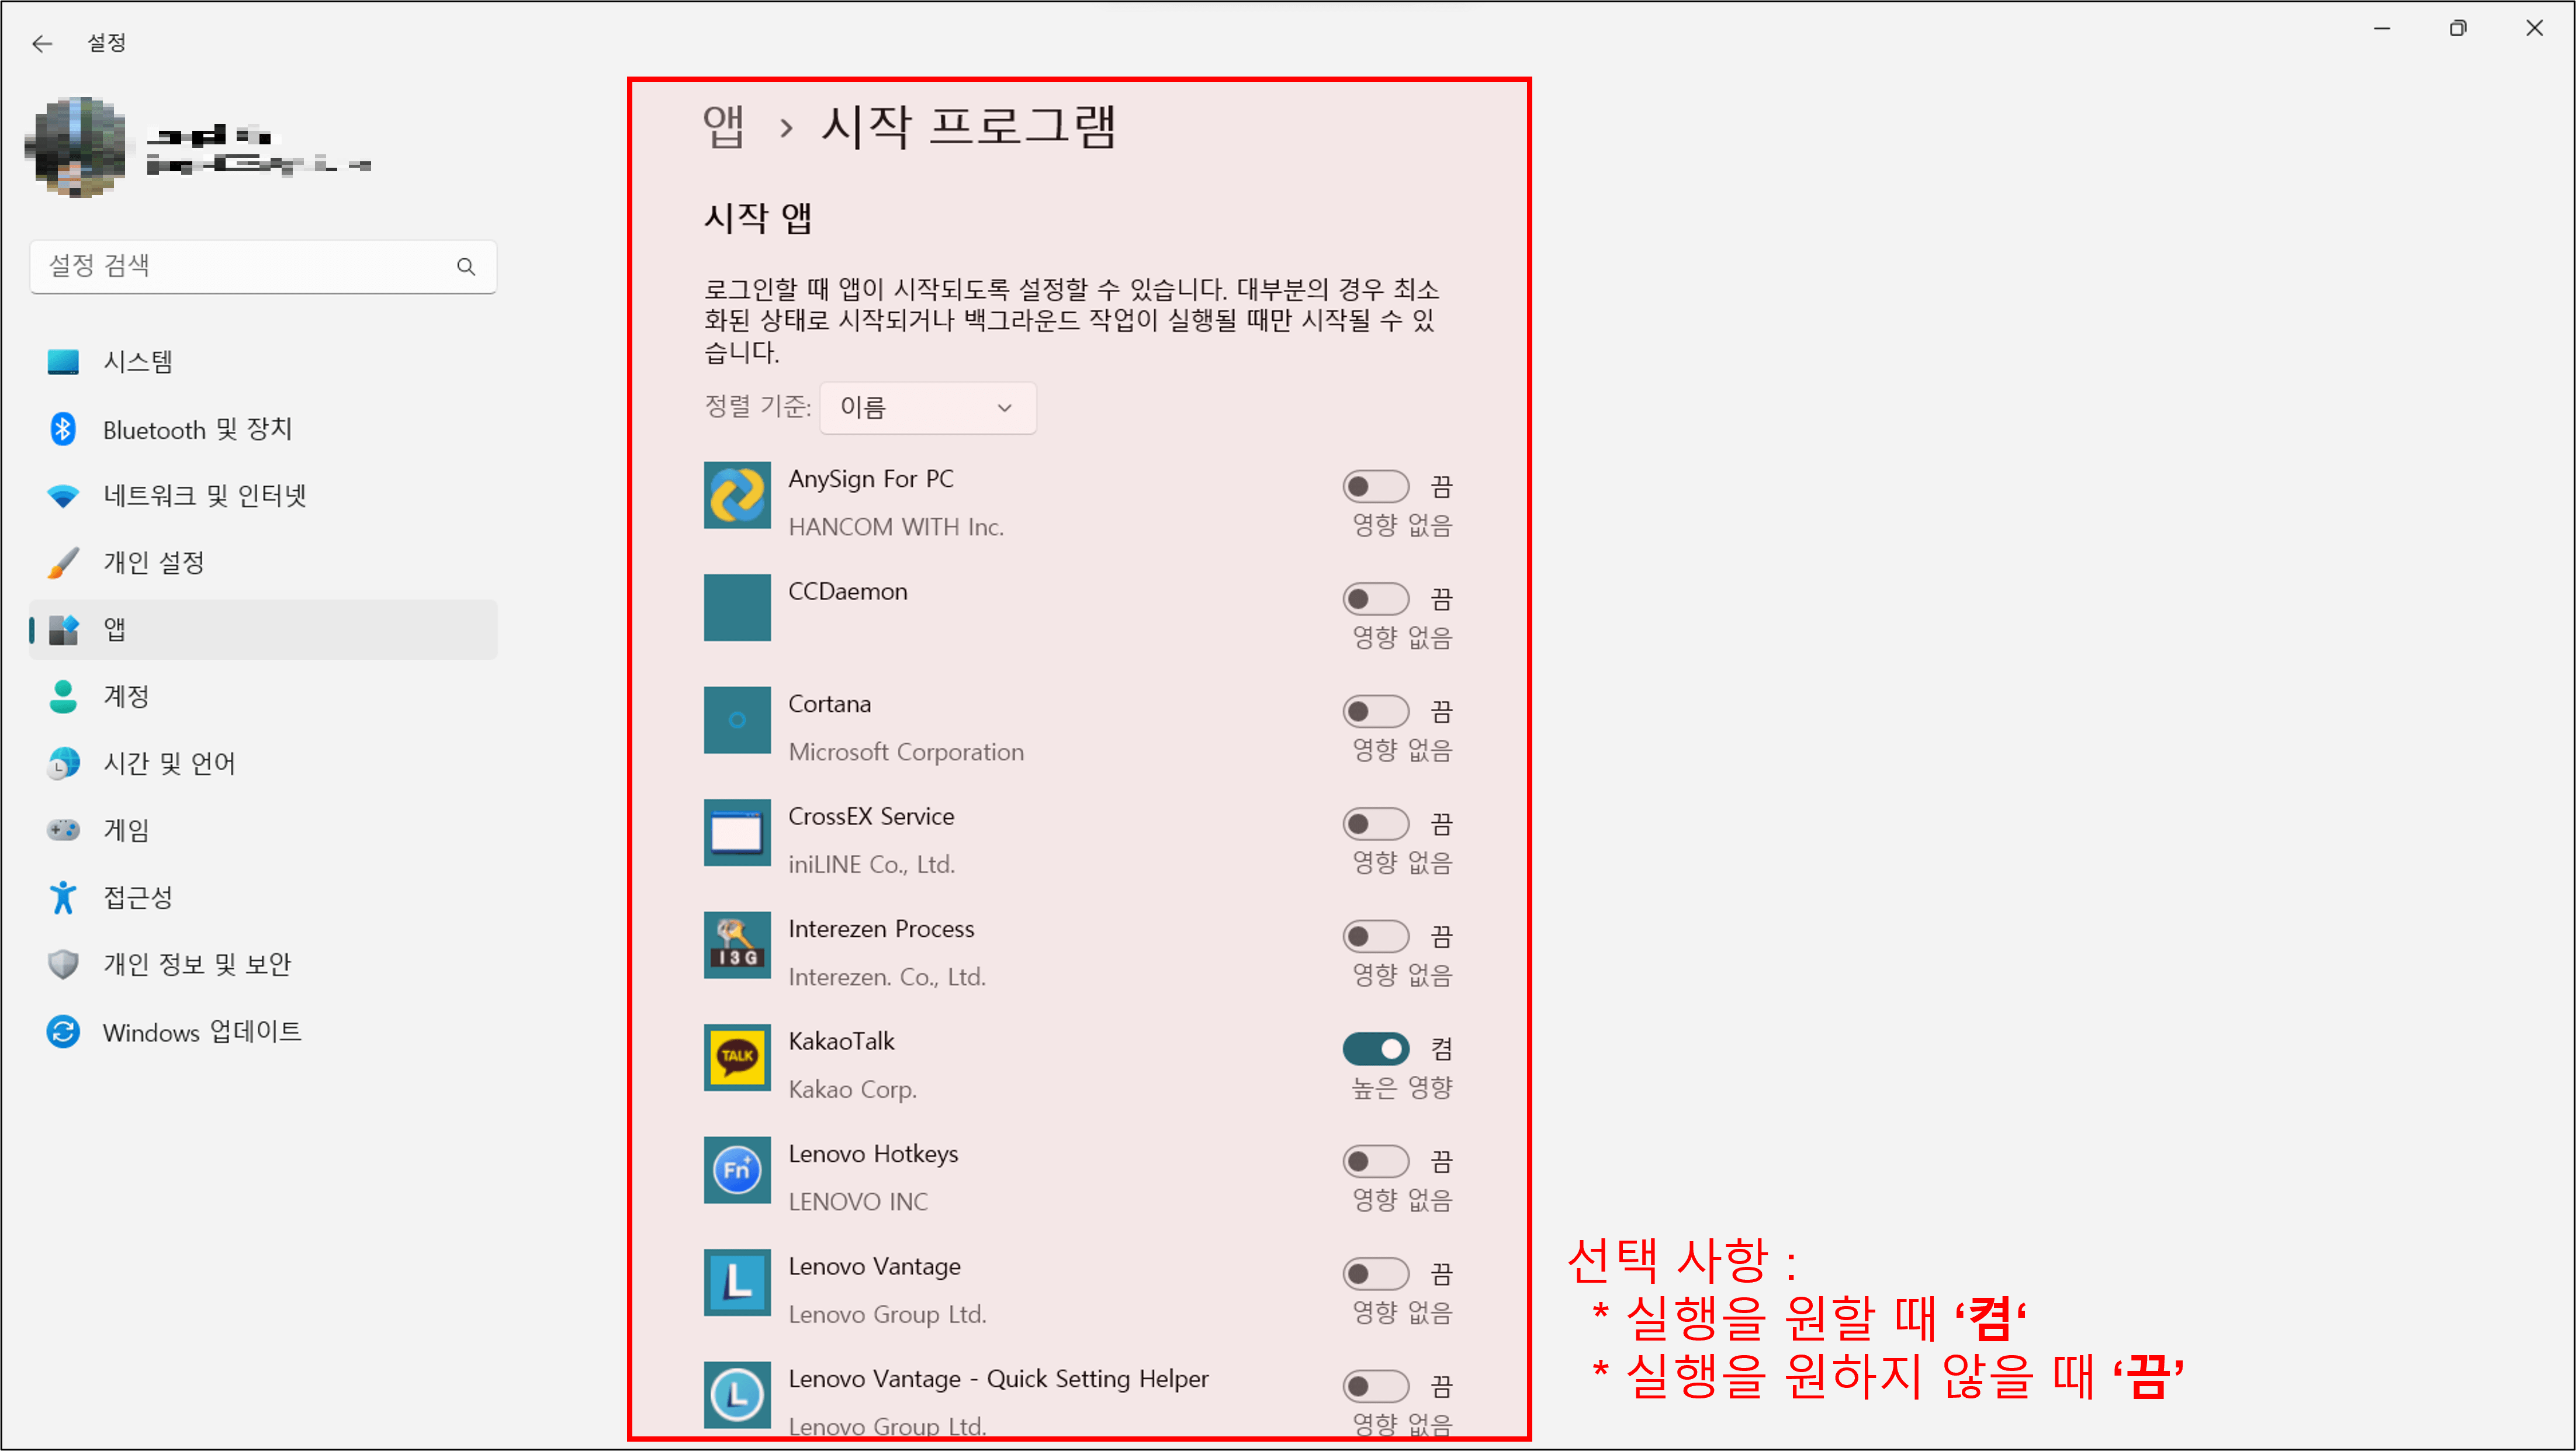Click the Wi-Fi network icon in sidebar

(63, 496)
